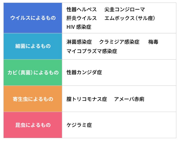This screenshot has height=141, width=180.
Task: Select the 細菌によるもの header cell
Action: [33, 46]
